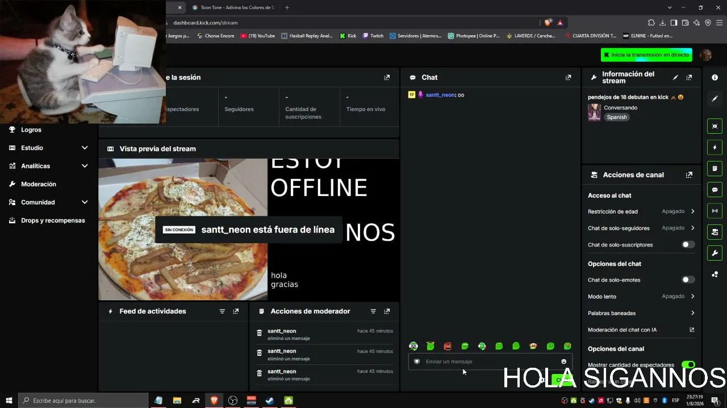Open the Twitch bookmark
Screen dimensions: 727x408
373,36
